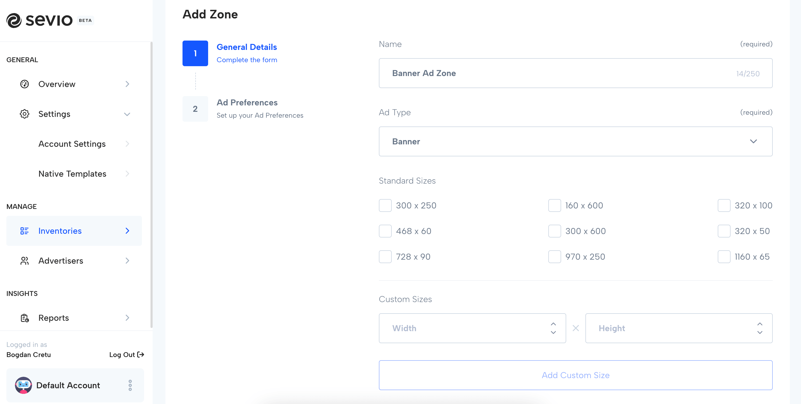This screenshot has width=801, height=404.
Task: Select the Overview dashboard icon
Action: click(24, 84)
